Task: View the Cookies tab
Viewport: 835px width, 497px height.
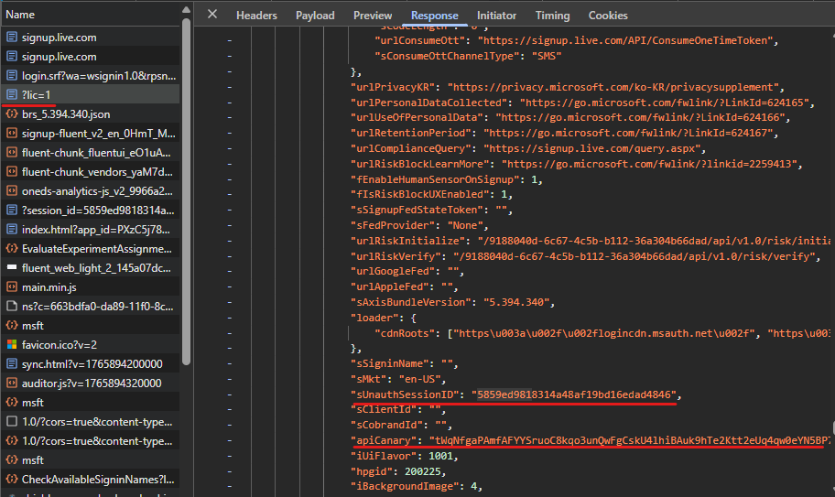Action: click(x=608, y=16)
